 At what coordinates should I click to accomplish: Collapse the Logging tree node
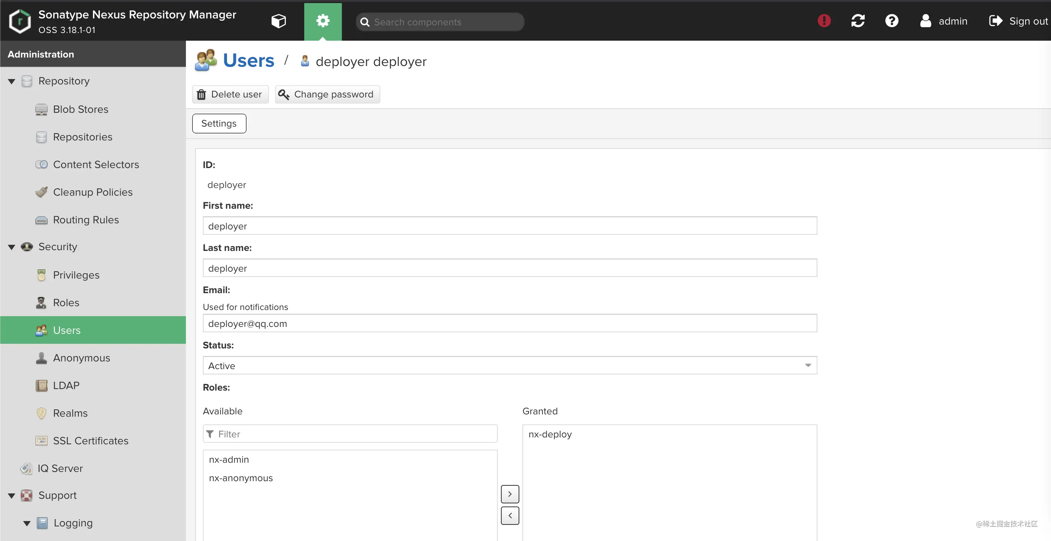coord(27,523)
